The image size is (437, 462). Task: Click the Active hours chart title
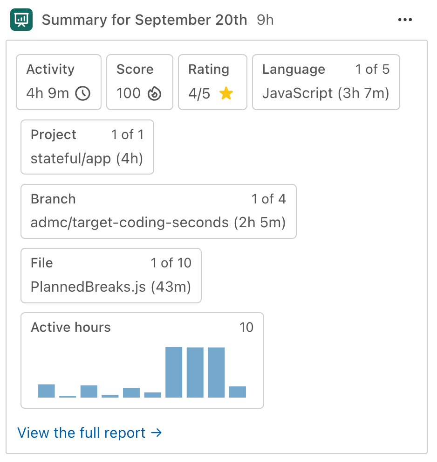(x=71, y=327)
